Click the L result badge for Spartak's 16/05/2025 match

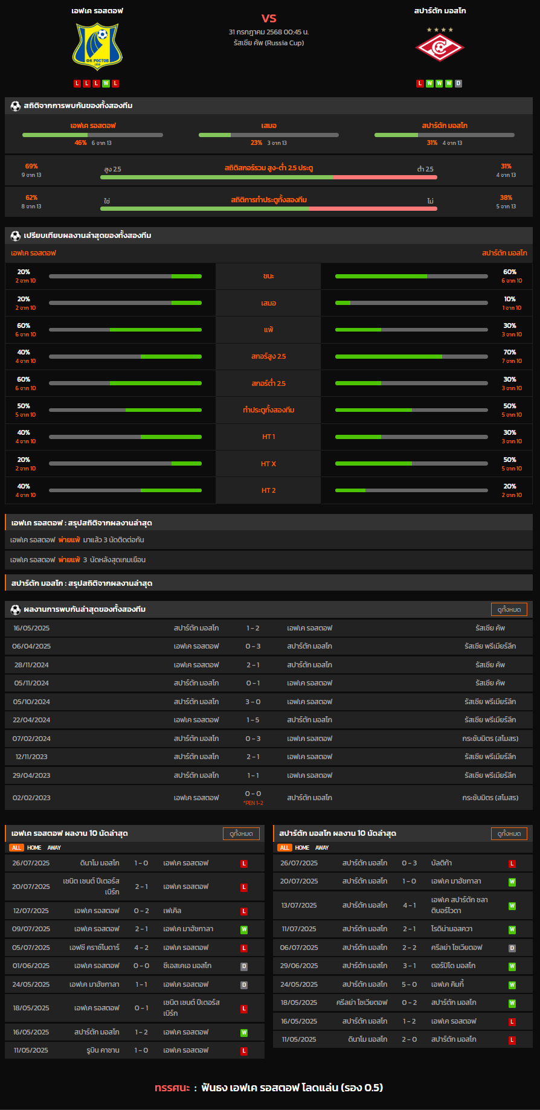(x=512, y=1022)
